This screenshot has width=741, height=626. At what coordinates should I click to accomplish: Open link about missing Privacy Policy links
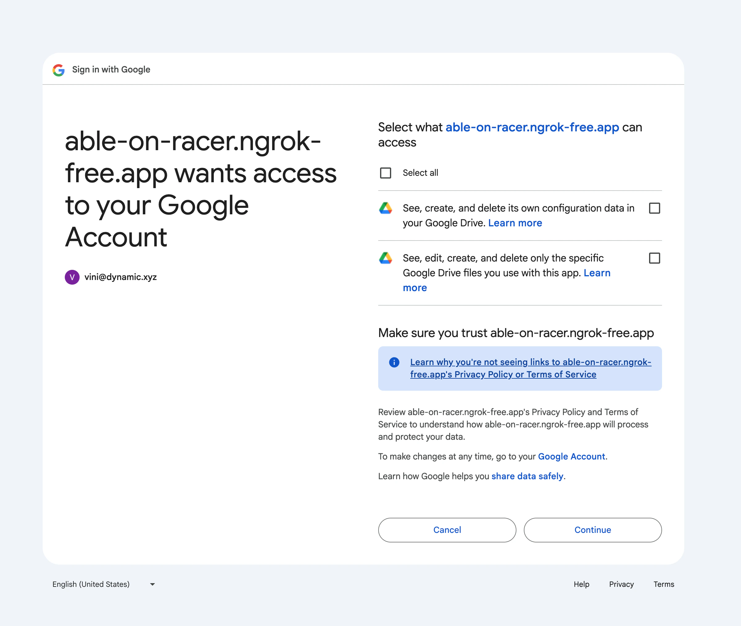tap(530, 368)
